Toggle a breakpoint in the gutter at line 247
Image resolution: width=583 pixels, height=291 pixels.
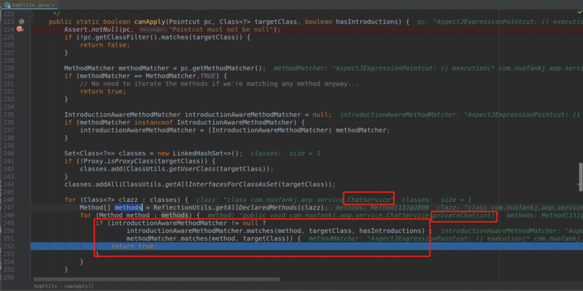coord(19,208)
